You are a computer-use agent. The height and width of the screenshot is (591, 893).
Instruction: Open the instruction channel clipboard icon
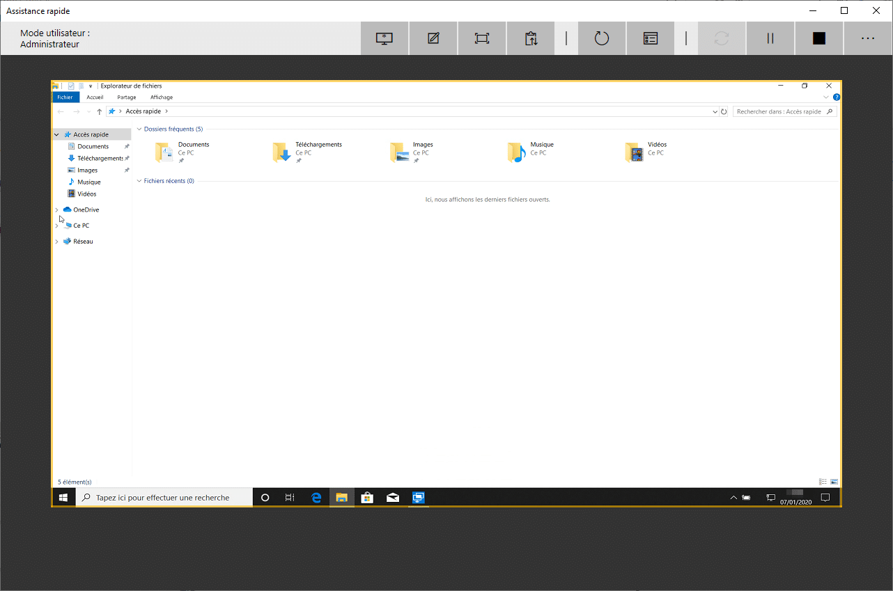[531, 38]
